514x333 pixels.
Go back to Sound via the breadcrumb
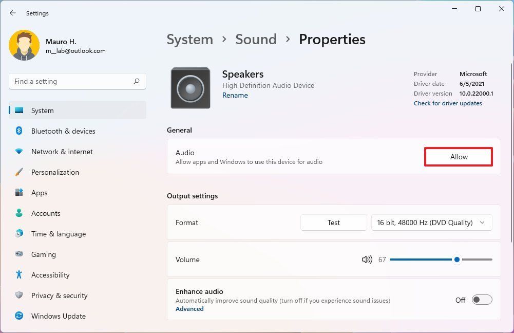256,39
